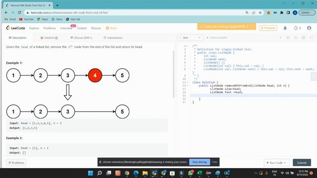Click the Premium button

click(x=268, y=28)
